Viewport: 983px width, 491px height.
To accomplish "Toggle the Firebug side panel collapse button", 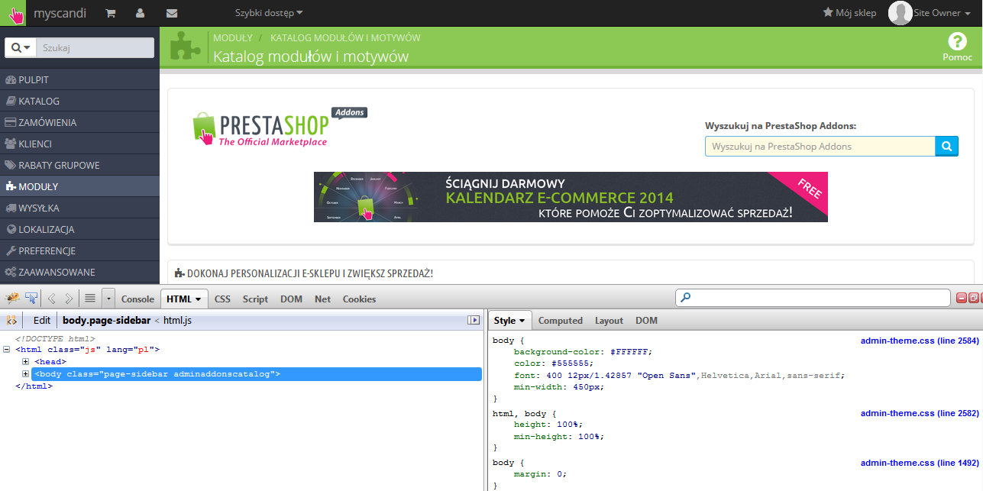I will coord(474,321).
